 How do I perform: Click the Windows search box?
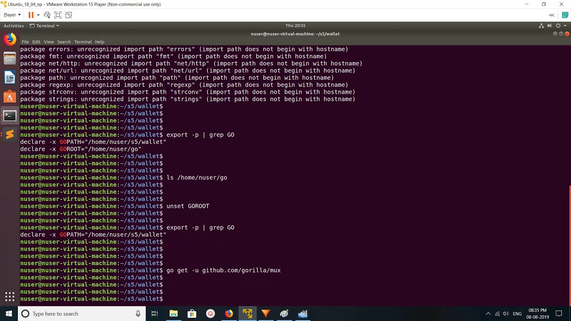(82, 314)
